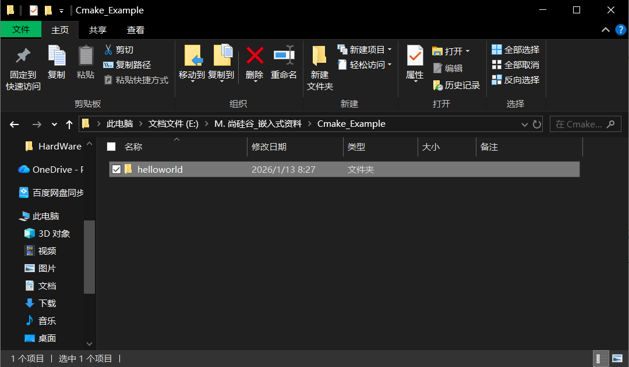Expand the 移动到 (Move to) dropdown
This screenshot has width=629, height=367.
point(192,81)
